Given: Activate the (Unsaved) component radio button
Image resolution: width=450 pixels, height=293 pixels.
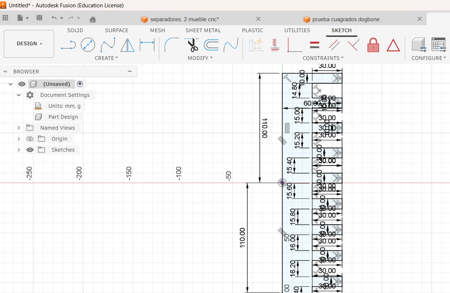Looking at the screenshot, I should [x=80, y=84].
